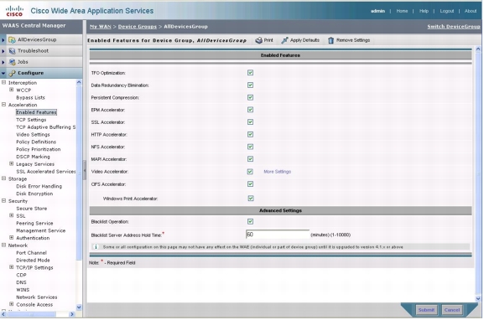The image size is (484, 320).
Task: Click Logout in top bar
Action: [446, 11]
